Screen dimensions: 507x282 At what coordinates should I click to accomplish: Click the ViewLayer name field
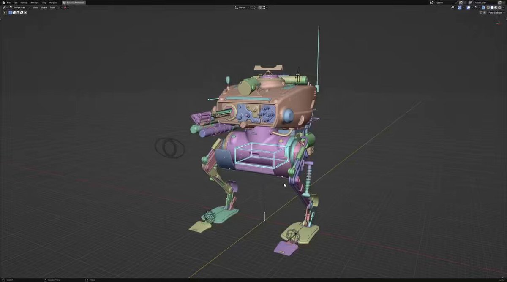(x=486, y=3)
